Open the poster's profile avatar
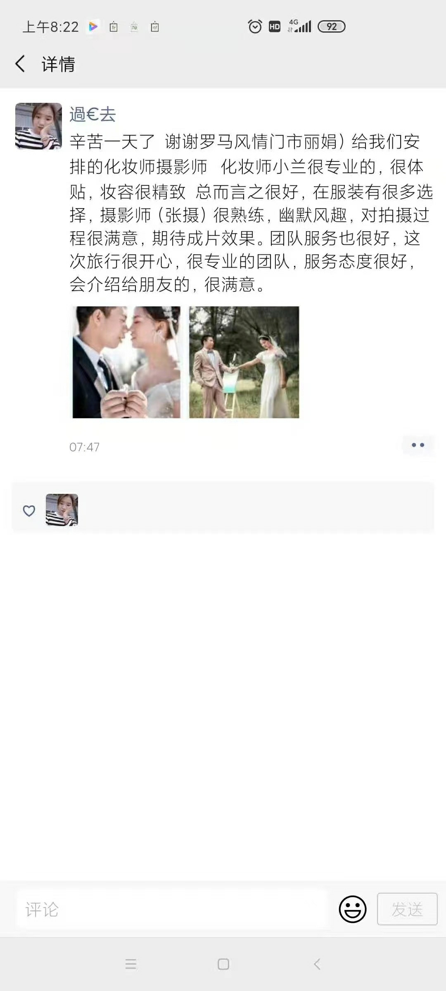 click(x=38, y=126)
